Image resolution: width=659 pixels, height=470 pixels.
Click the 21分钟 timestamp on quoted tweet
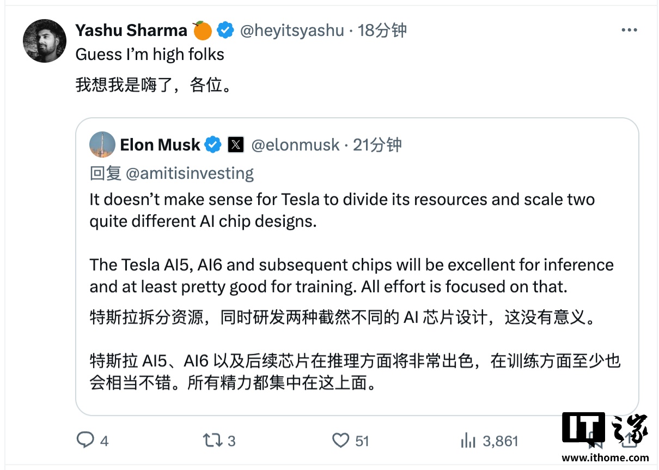click(x=377, y=145)
